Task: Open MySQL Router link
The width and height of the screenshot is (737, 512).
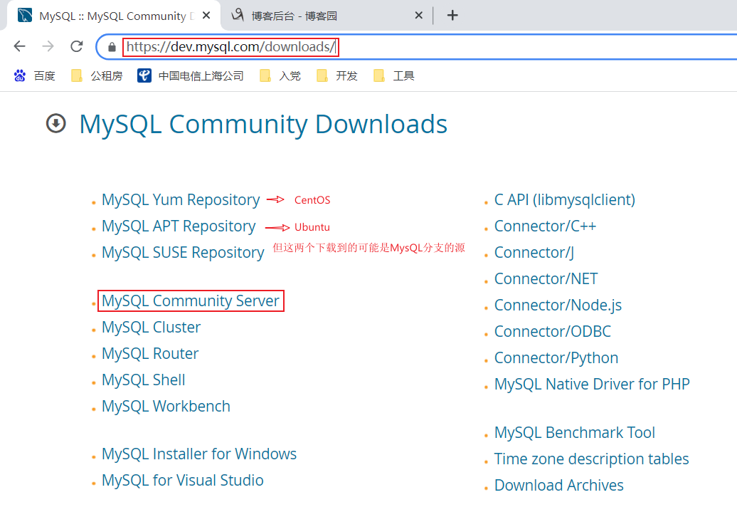Action: (x=150, y=353)
